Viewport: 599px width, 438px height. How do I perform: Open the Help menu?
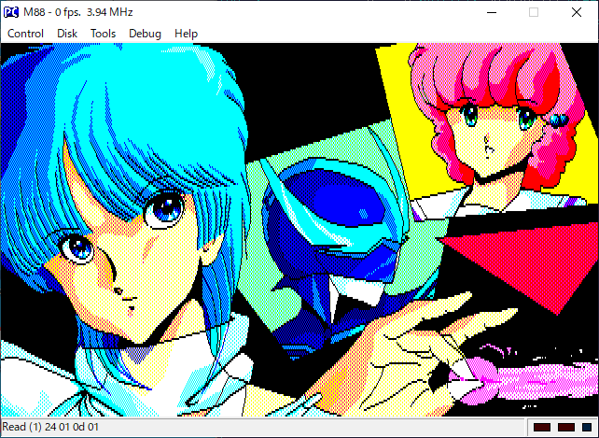point(186,34)
